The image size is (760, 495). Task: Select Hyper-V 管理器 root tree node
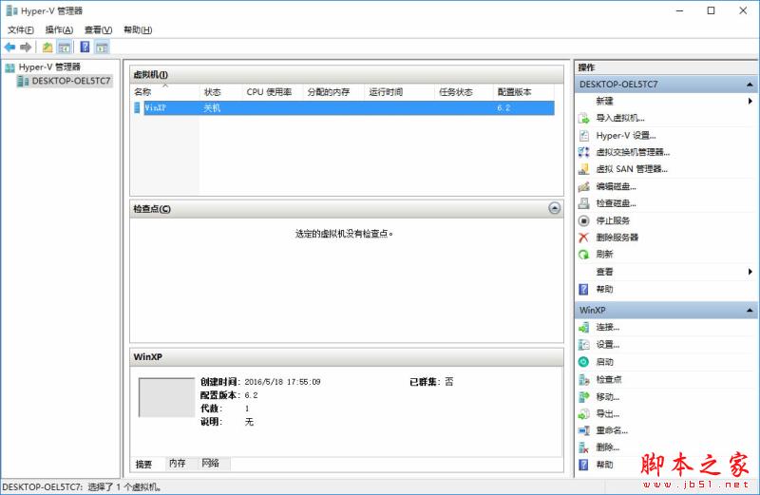(49, 67)
